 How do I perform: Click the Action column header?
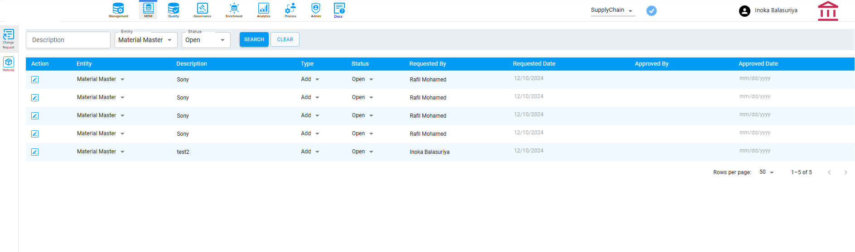(x=40, y=64)
